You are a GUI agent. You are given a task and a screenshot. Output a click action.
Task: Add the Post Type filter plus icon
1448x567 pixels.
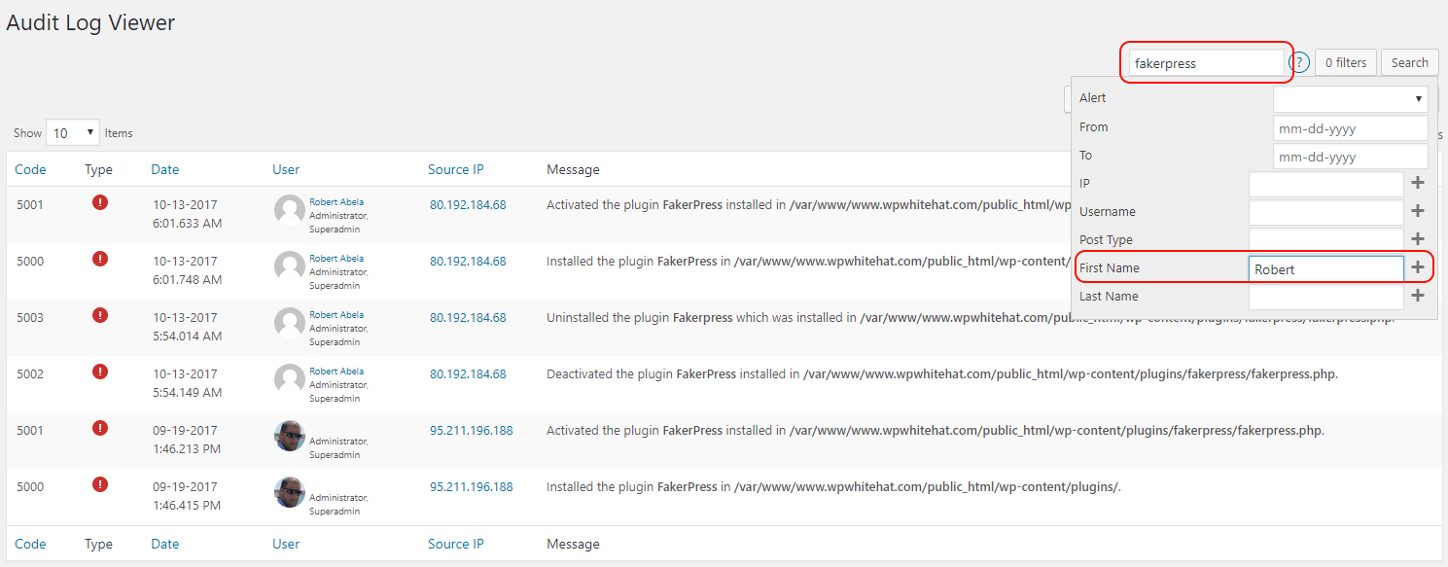(x=1418, y=239)
